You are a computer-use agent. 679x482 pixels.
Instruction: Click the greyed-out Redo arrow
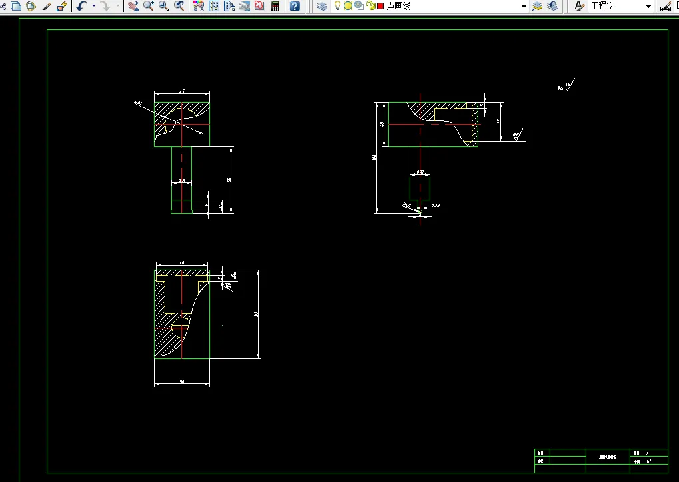[105, 6]
